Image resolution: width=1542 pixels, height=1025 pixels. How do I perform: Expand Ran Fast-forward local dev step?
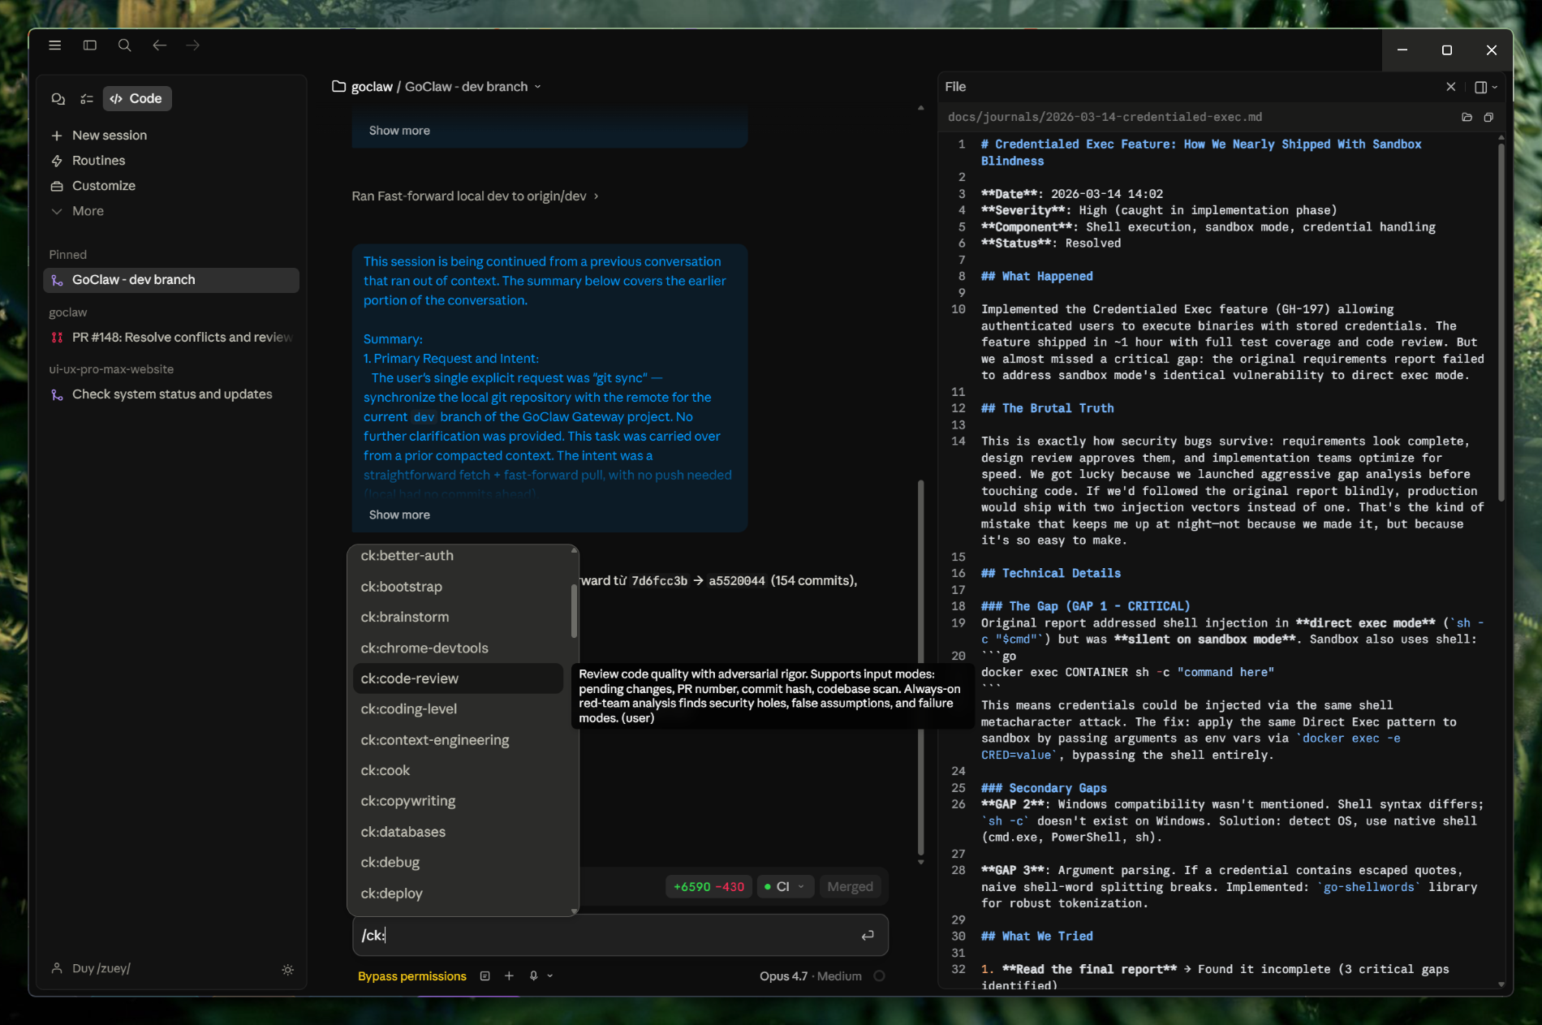click(475, 196)
